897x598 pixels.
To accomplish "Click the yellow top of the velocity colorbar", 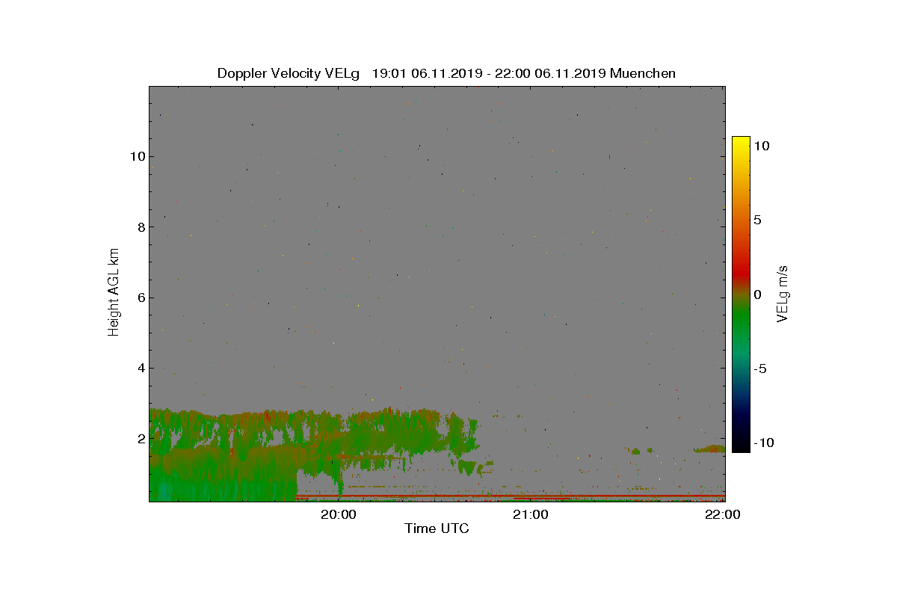I will [x=741, y=142].
